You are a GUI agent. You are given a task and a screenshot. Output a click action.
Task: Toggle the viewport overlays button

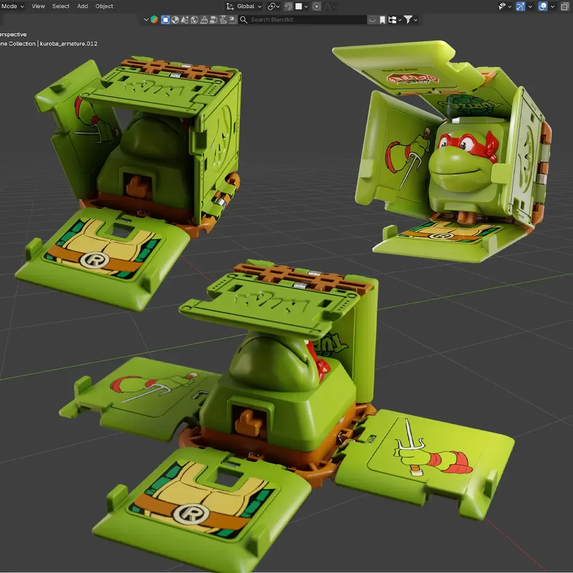[543, 6]
